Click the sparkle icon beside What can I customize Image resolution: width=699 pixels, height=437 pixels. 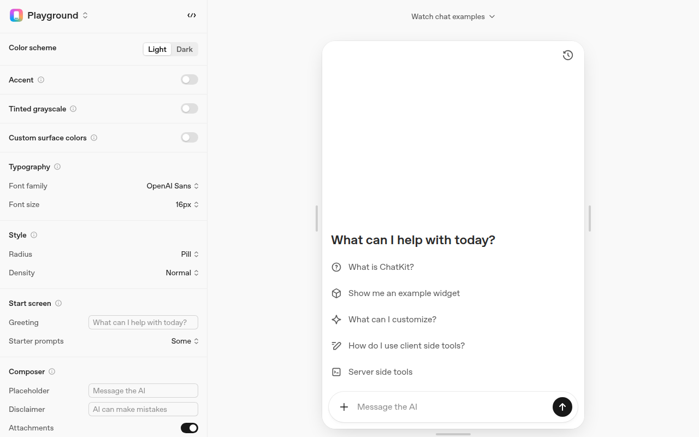point(336,320)
